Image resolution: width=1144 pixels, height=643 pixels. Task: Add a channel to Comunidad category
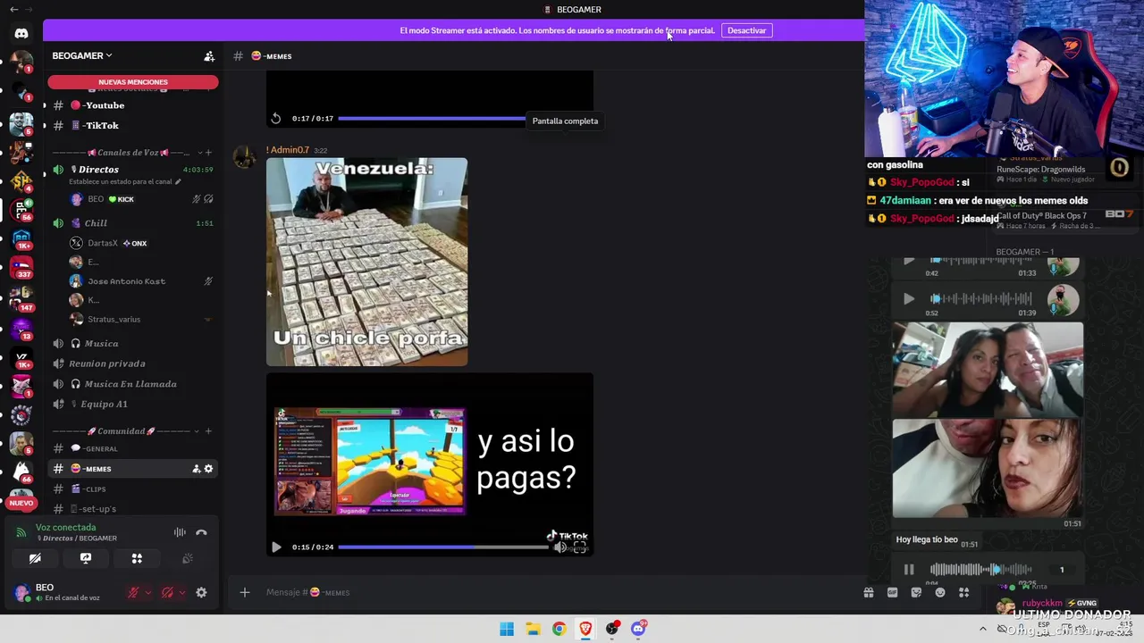click(x=209, y=431)
